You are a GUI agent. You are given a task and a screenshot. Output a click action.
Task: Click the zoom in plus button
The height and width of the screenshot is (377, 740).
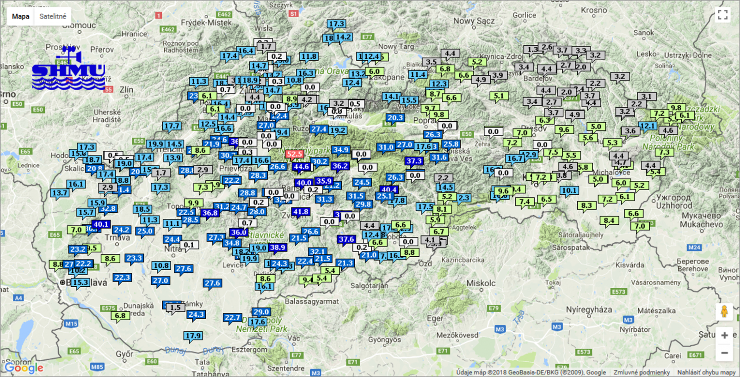(x=724, y=335)
